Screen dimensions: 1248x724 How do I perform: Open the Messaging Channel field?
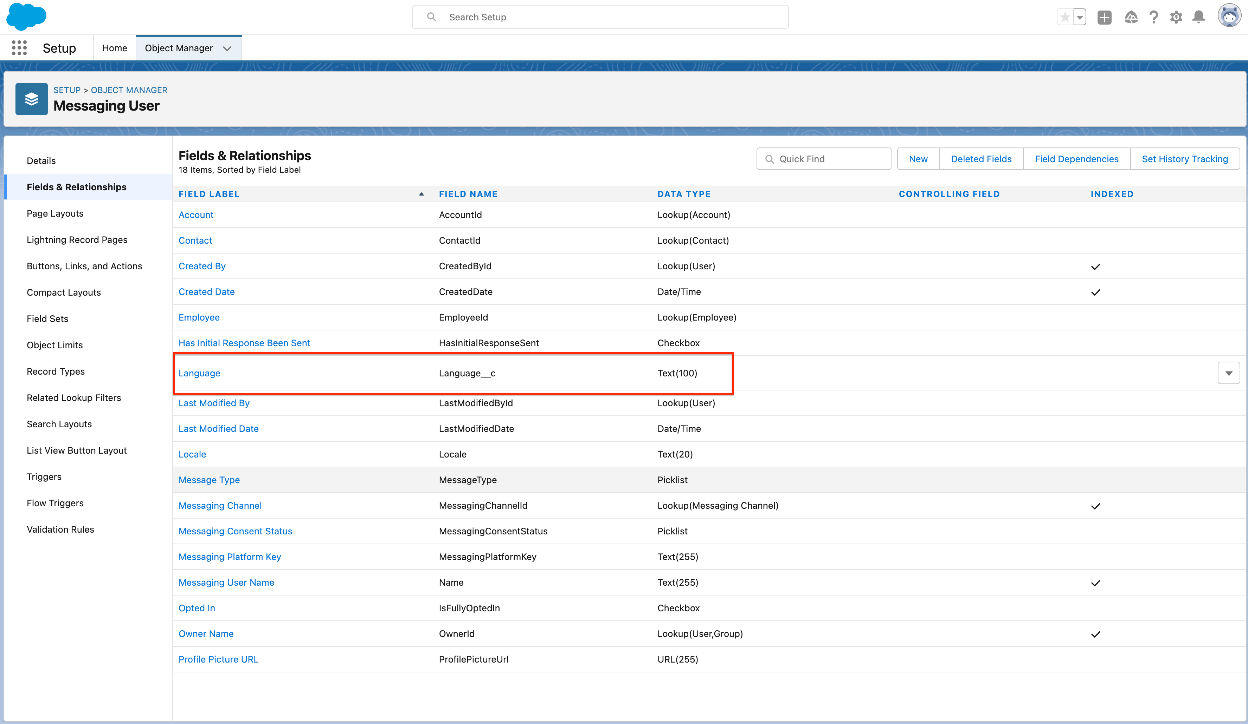tap(220, 505)
